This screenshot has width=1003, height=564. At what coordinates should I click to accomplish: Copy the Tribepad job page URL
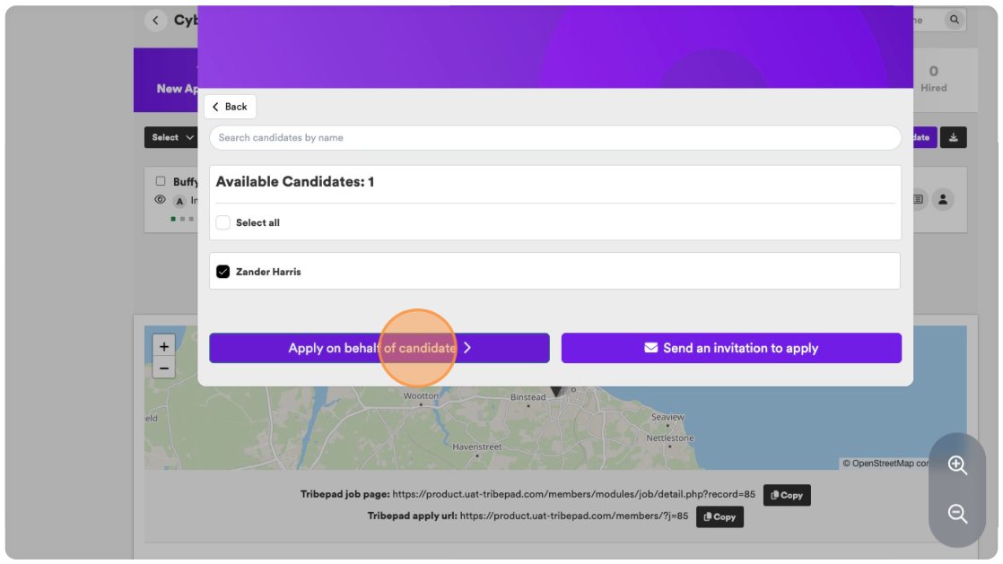click(x=787, y=495)
